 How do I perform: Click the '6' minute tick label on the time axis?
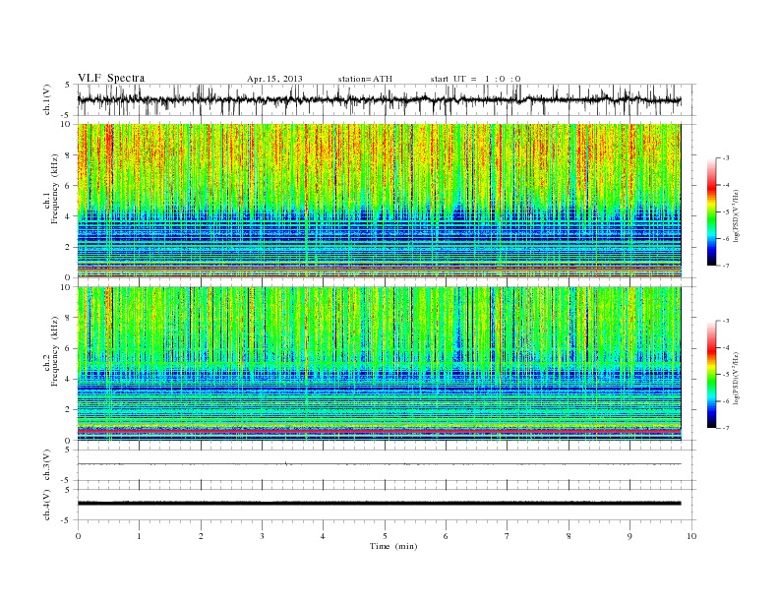pos(446,536)
